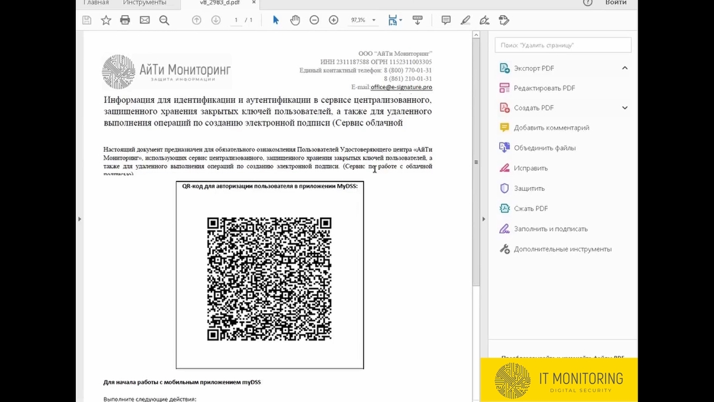Image resolution: width=714 pixels, height=402 pixels.
Task: Click the MyDSS authorization QR code image
Action: click(269, 279)
